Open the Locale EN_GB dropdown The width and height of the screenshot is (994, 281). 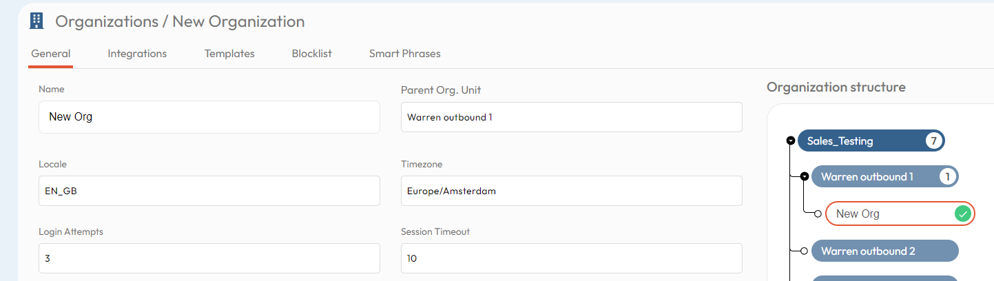209,191
